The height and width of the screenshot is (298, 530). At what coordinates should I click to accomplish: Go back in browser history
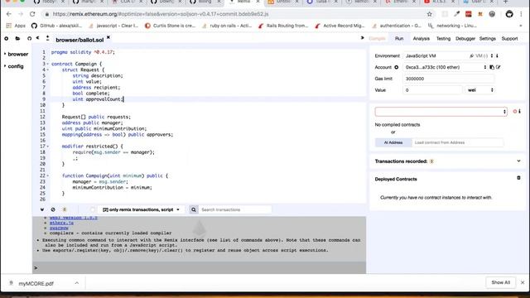point(9,14)
